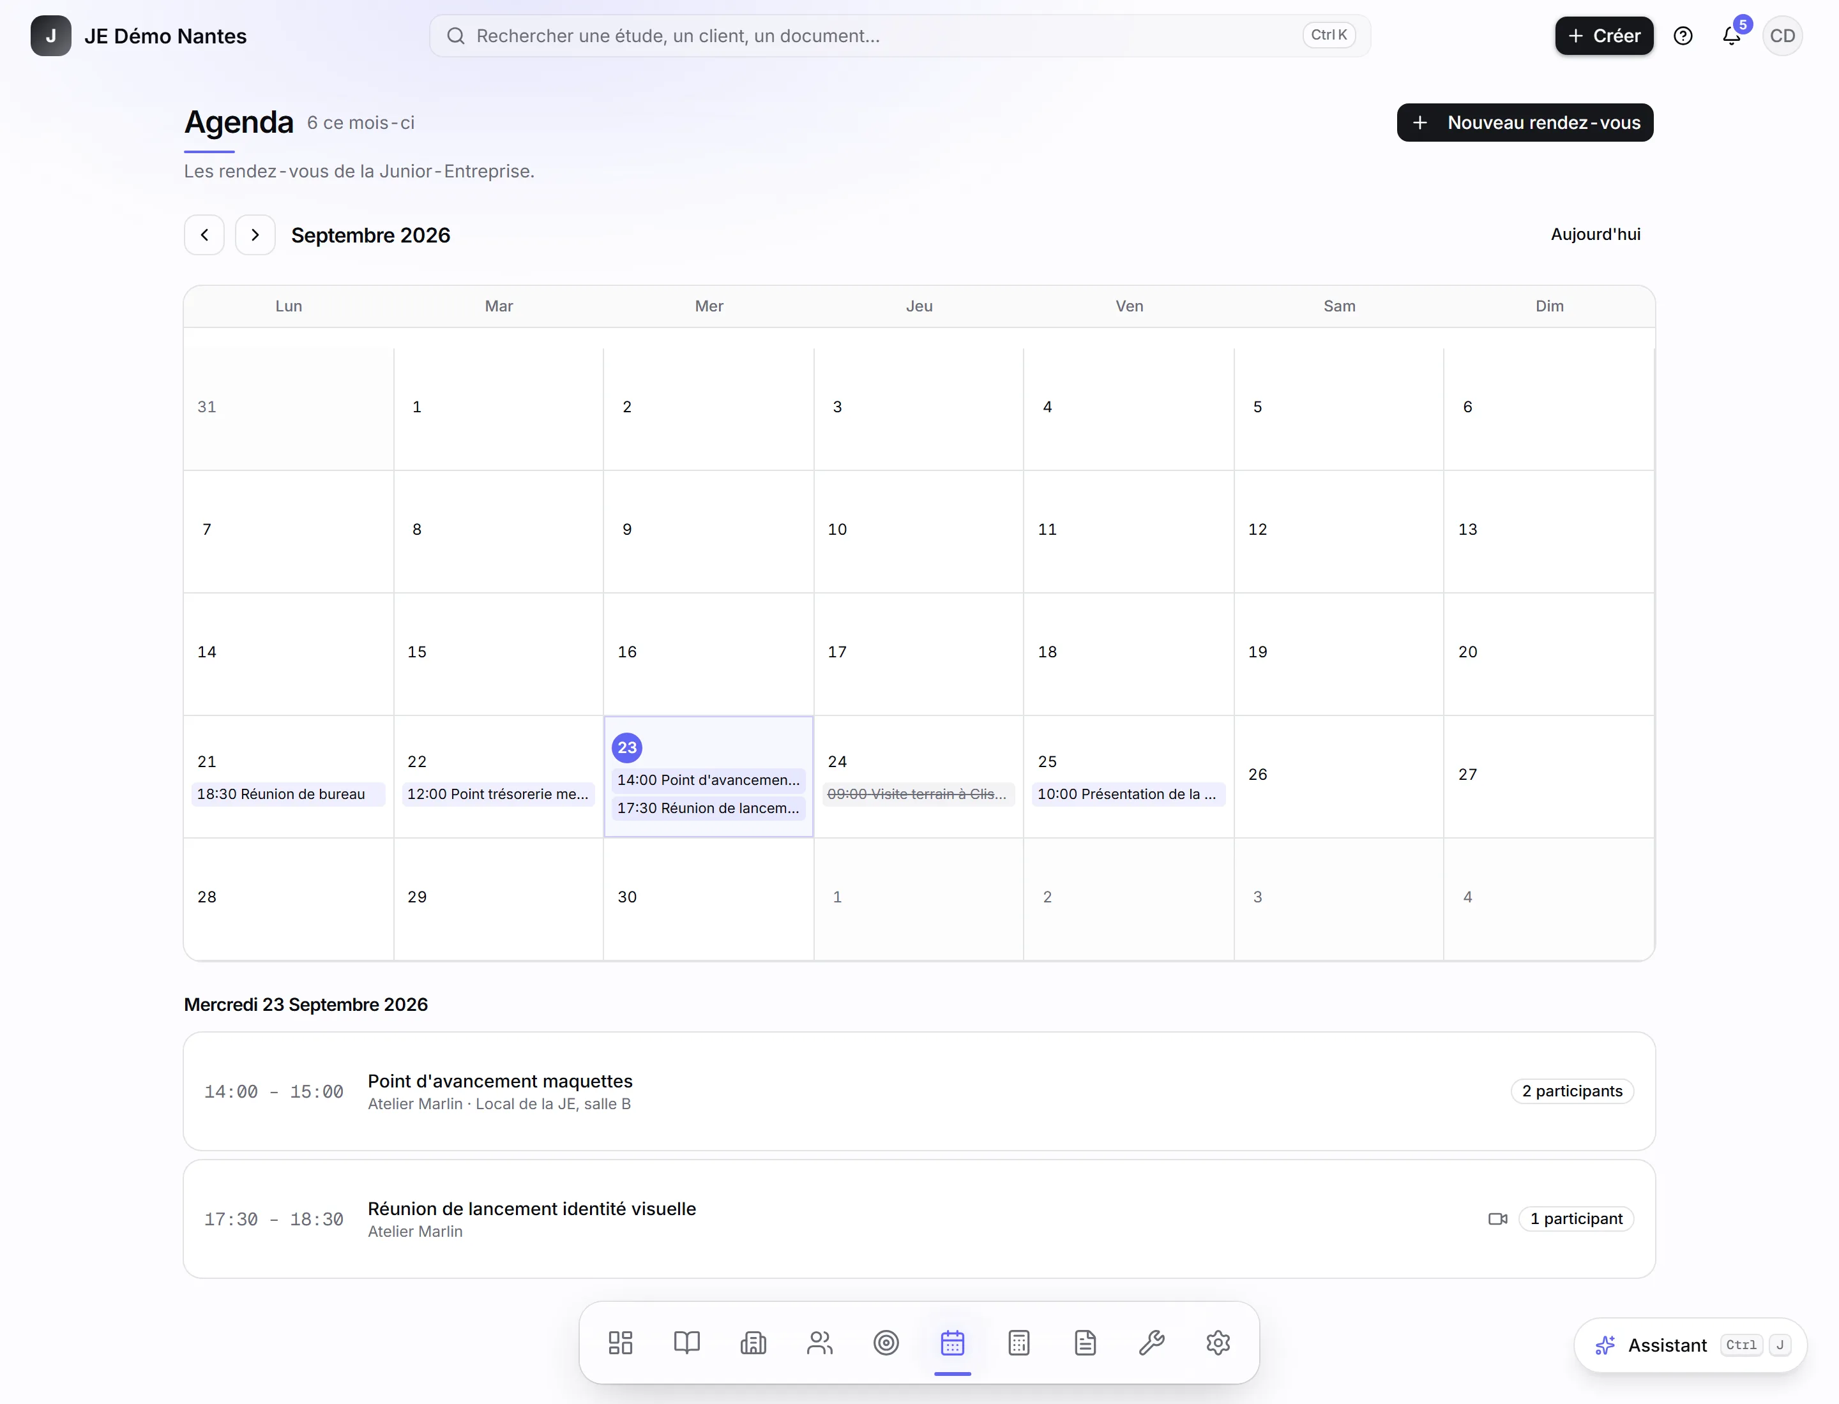Click 14:00 - 15:00 time text
The image size is (1839, 1404).
coord(273,1091)
